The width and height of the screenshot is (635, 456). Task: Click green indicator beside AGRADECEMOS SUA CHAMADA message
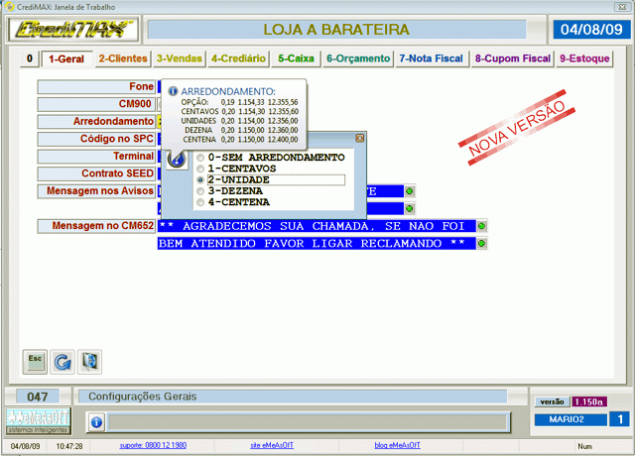tap(482, 226)
